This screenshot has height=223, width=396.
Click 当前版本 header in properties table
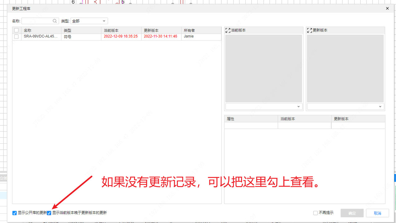pos(305,119)
